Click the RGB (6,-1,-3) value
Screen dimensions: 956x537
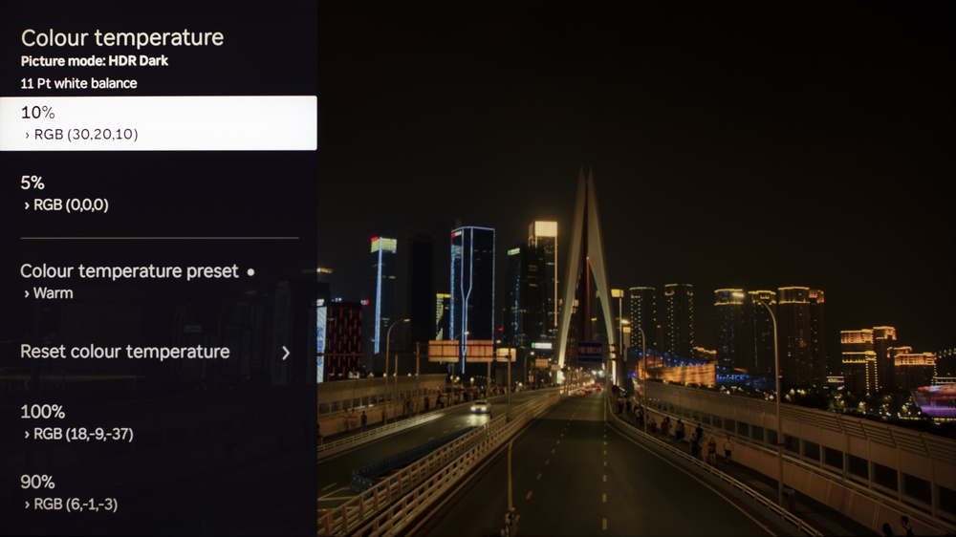pos(76,505)
